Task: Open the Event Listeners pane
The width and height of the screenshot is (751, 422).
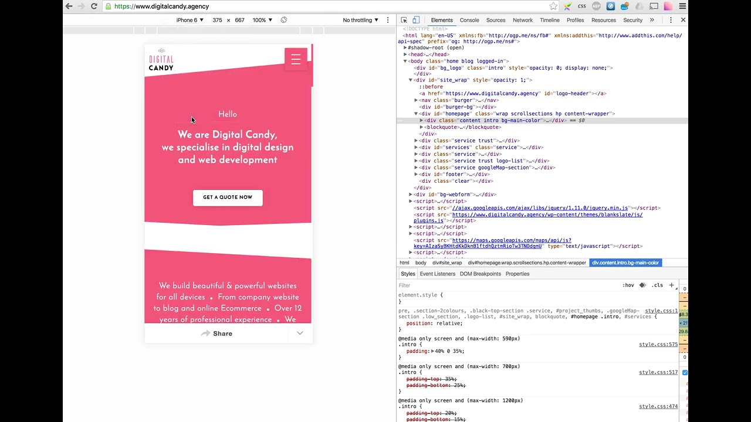Action: pyautogui.click(x=437, y=274)
